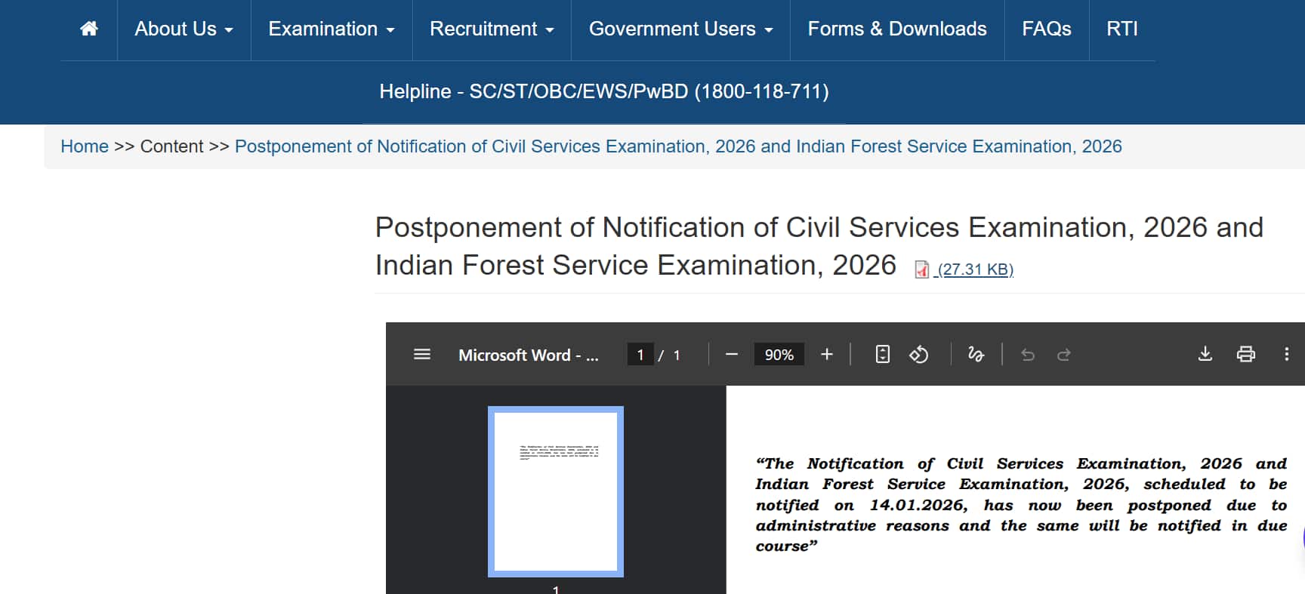Click the PDF page number field

pos(640,354)
